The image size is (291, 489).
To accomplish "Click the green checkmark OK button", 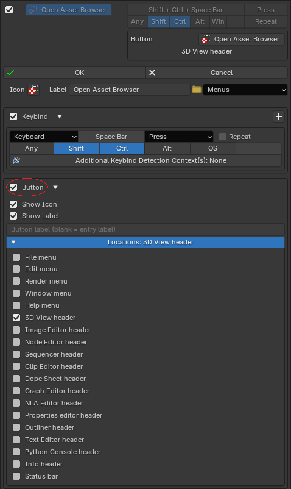I will [x=74, y=73].
